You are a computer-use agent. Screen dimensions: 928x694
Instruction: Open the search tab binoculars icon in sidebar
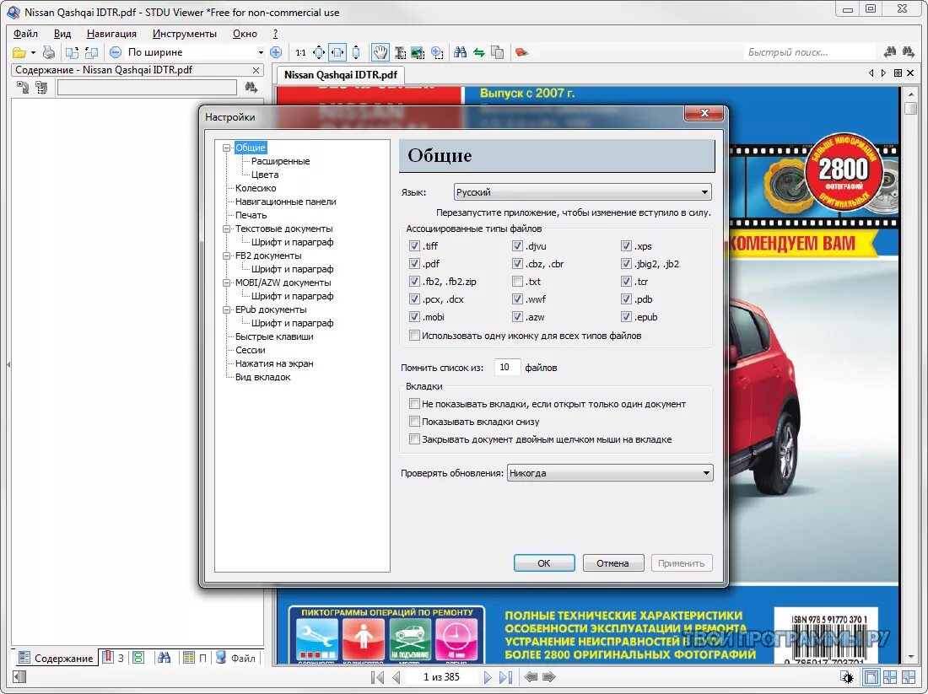(x=164, y=657)
